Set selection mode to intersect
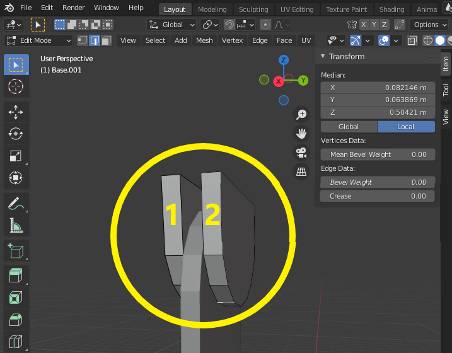452x353 pixels. point(108,25)
